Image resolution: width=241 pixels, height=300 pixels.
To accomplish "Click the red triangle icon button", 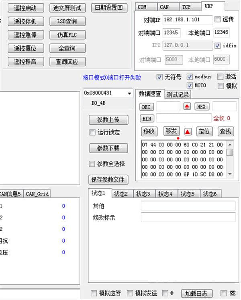I will 188,132.
